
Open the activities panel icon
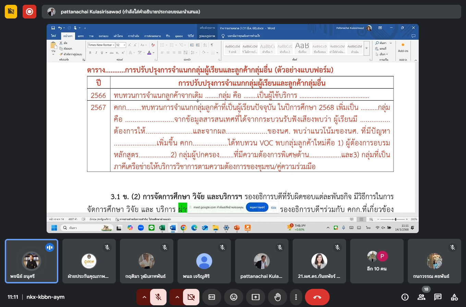[454, 297]
